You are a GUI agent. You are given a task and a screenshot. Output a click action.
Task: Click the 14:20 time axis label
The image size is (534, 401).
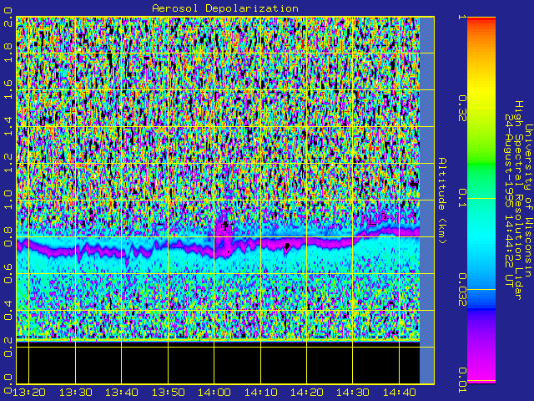coord(306,393)
